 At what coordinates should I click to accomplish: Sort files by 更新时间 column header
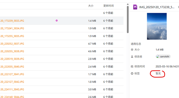pyautogui.click(x=108, y=6)
